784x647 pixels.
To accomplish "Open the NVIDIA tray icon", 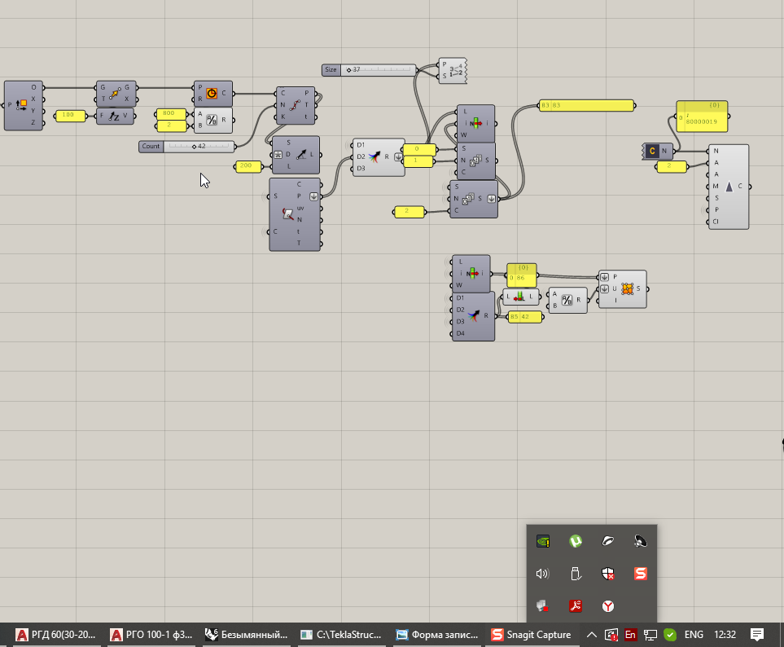I will [543, 541].
